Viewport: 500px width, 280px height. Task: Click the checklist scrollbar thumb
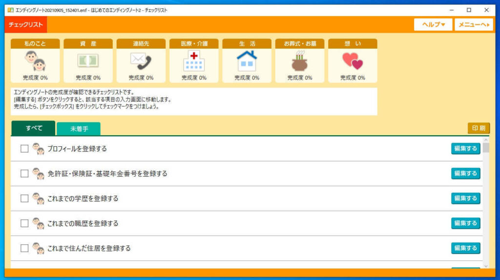(x=486, y=148)
